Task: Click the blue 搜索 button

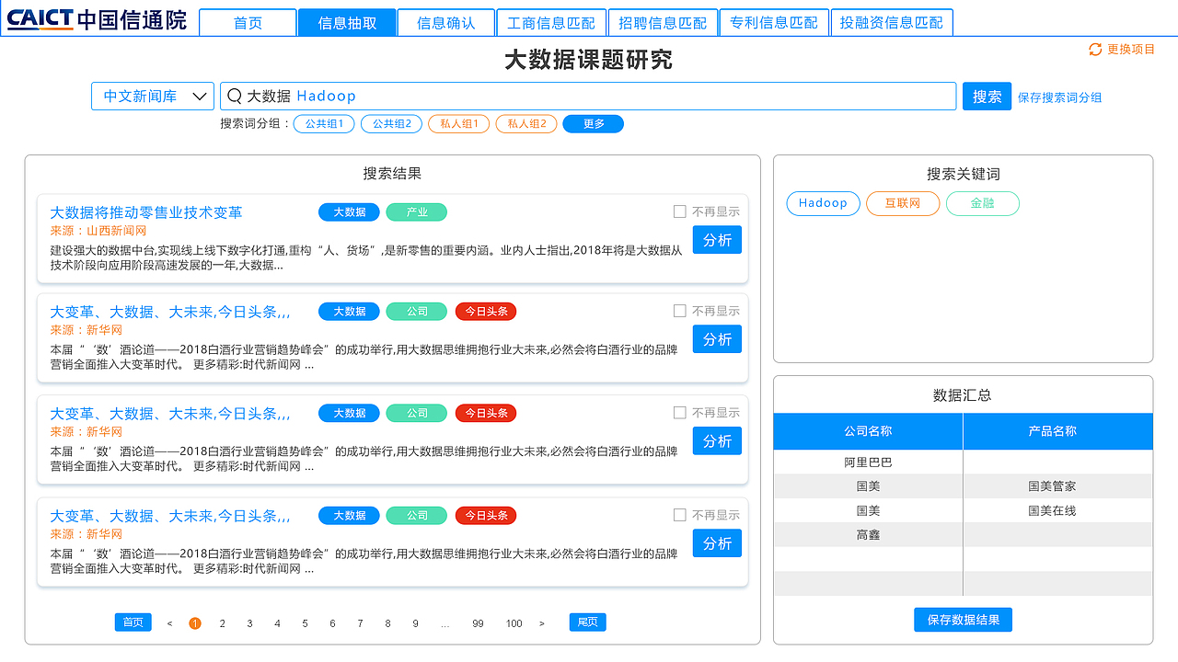Action: point(987,97)
